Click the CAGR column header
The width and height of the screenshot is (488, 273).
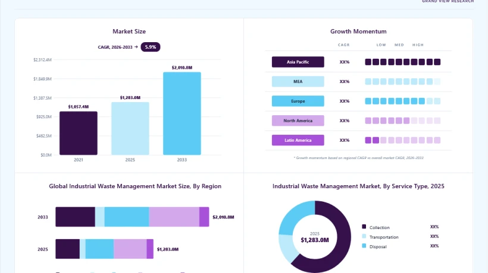pos(344,45)
